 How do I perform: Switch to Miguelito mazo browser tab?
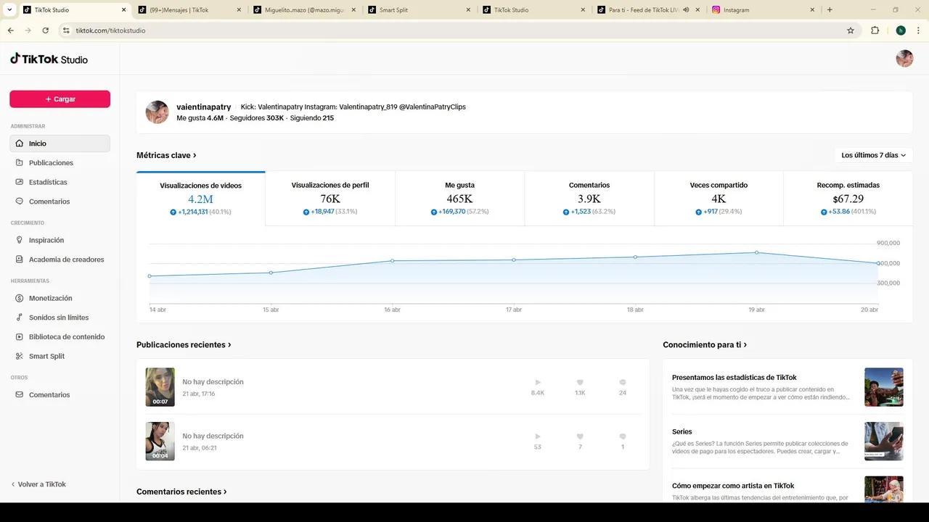pos(304,10)
